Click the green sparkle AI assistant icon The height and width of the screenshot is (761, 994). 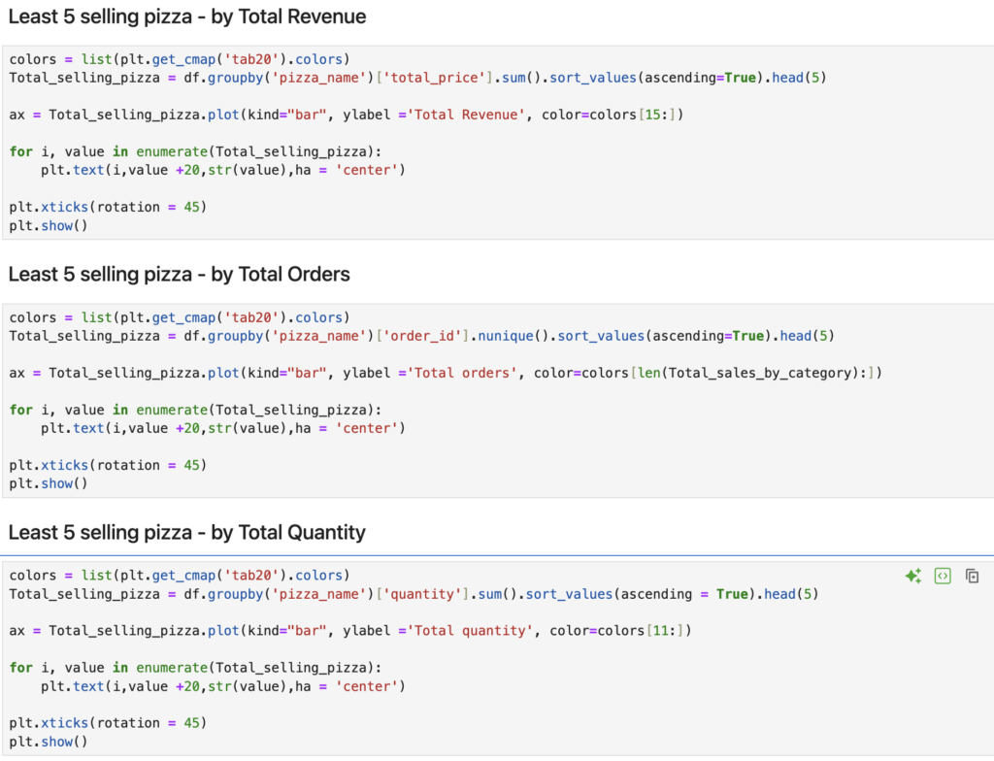coord(912,577)
